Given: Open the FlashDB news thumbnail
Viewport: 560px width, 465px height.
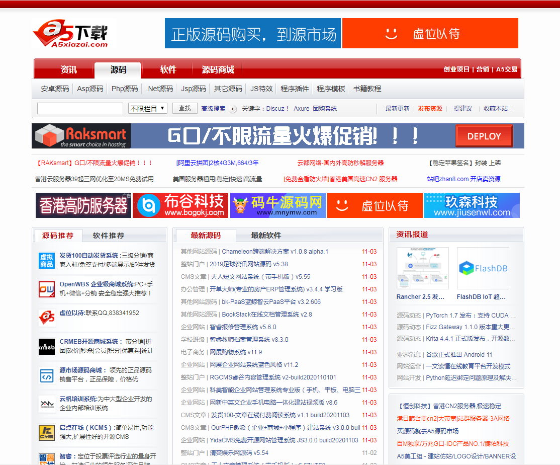Looking at the screenshot, I should click(483, 268).
